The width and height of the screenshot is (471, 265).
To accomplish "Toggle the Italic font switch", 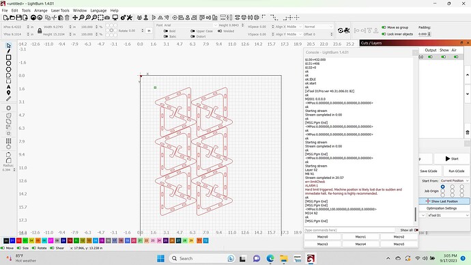I will (166, 36).
